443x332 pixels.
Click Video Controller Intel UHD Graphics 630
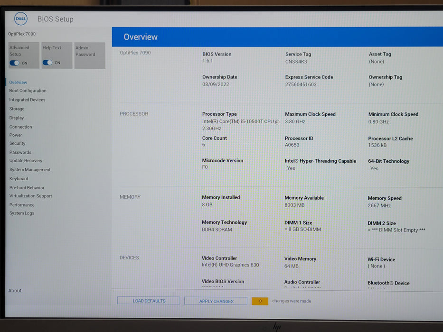coord(230,265)
